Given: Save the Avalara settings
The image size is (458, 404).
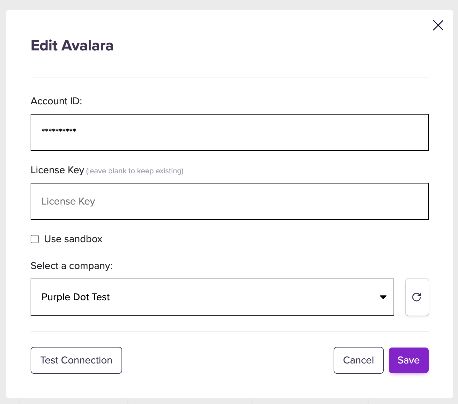Looking at the screenshot, I should [409, 360].
